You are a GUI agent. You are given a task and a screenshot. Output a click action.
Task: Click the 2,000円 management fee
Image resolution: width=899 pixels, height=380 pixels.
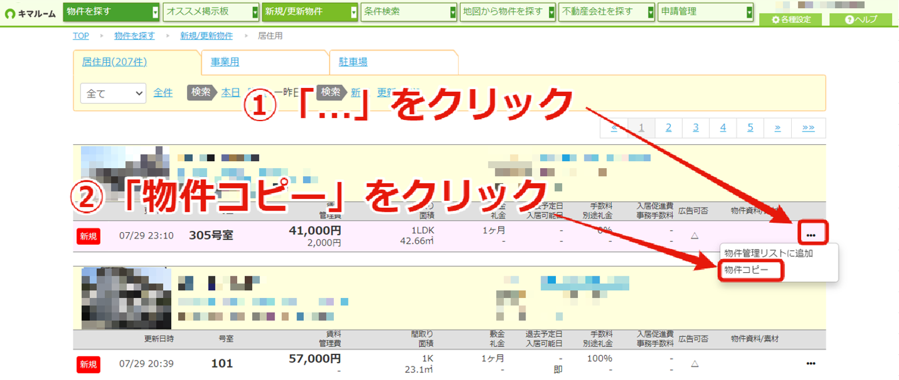[x=325, y=243]
